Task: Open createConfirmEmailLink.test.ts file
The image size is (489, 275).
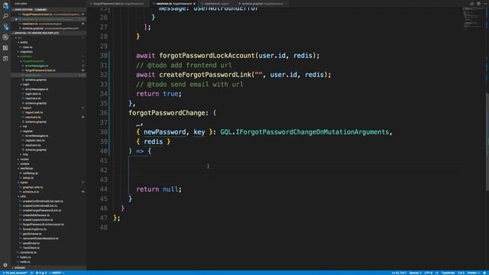Action: (43, 202)
